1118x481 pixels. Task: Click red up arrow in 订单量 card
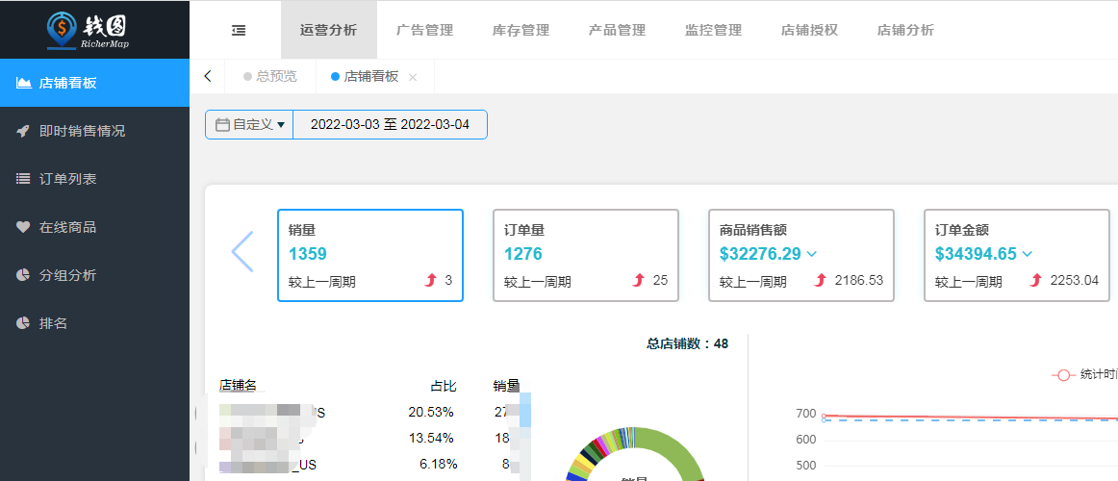[x=638, y=281]
